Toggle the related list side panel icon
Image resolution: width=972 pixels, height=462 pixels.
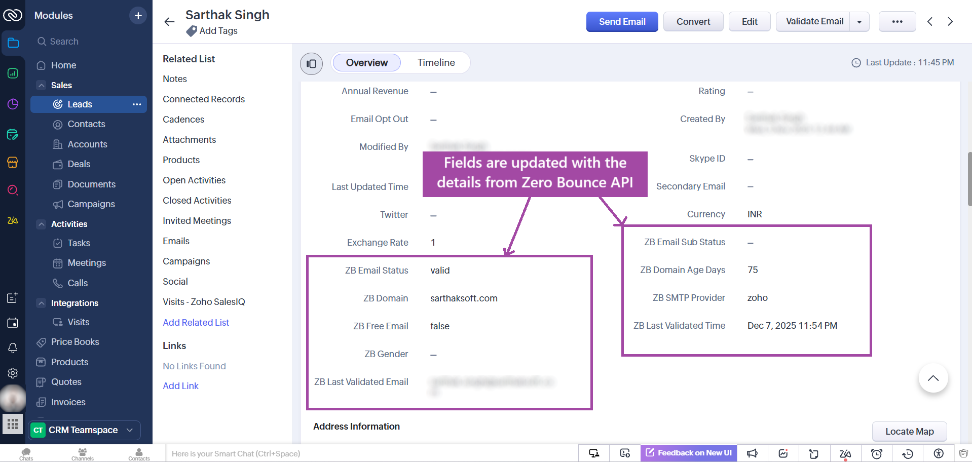[311, 64]
